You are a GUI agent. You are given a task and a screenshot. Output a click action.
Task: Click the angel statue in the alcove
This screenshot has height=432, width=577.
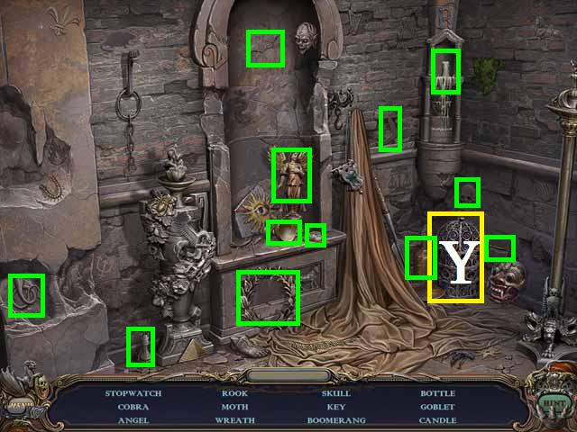pyautogui.click(x=291, y=175)
